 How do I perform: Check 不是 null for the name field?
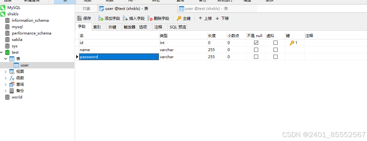point(256,50)
